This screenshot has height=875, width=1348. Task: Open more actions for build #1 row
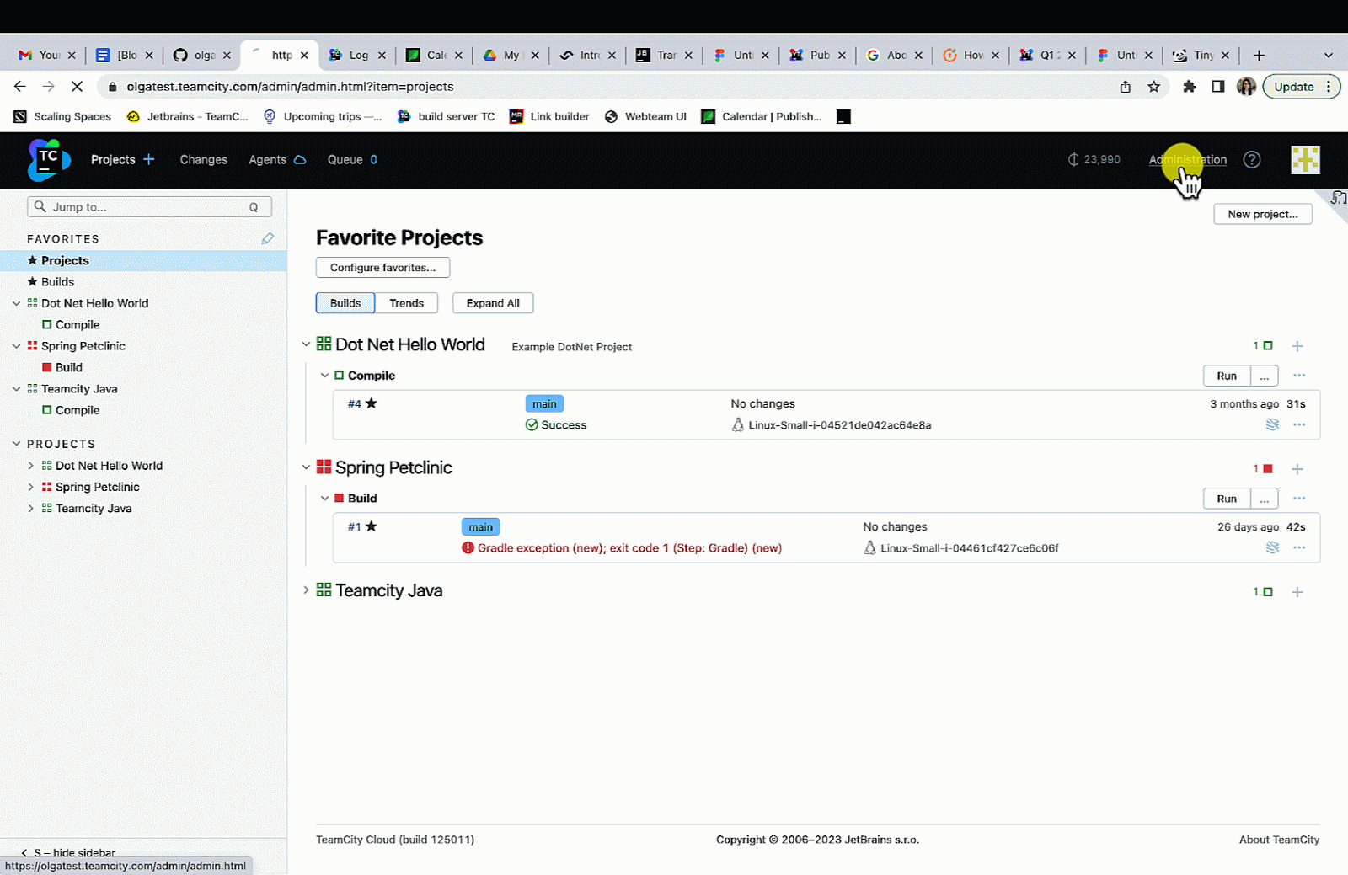(x=1299, y=547)
